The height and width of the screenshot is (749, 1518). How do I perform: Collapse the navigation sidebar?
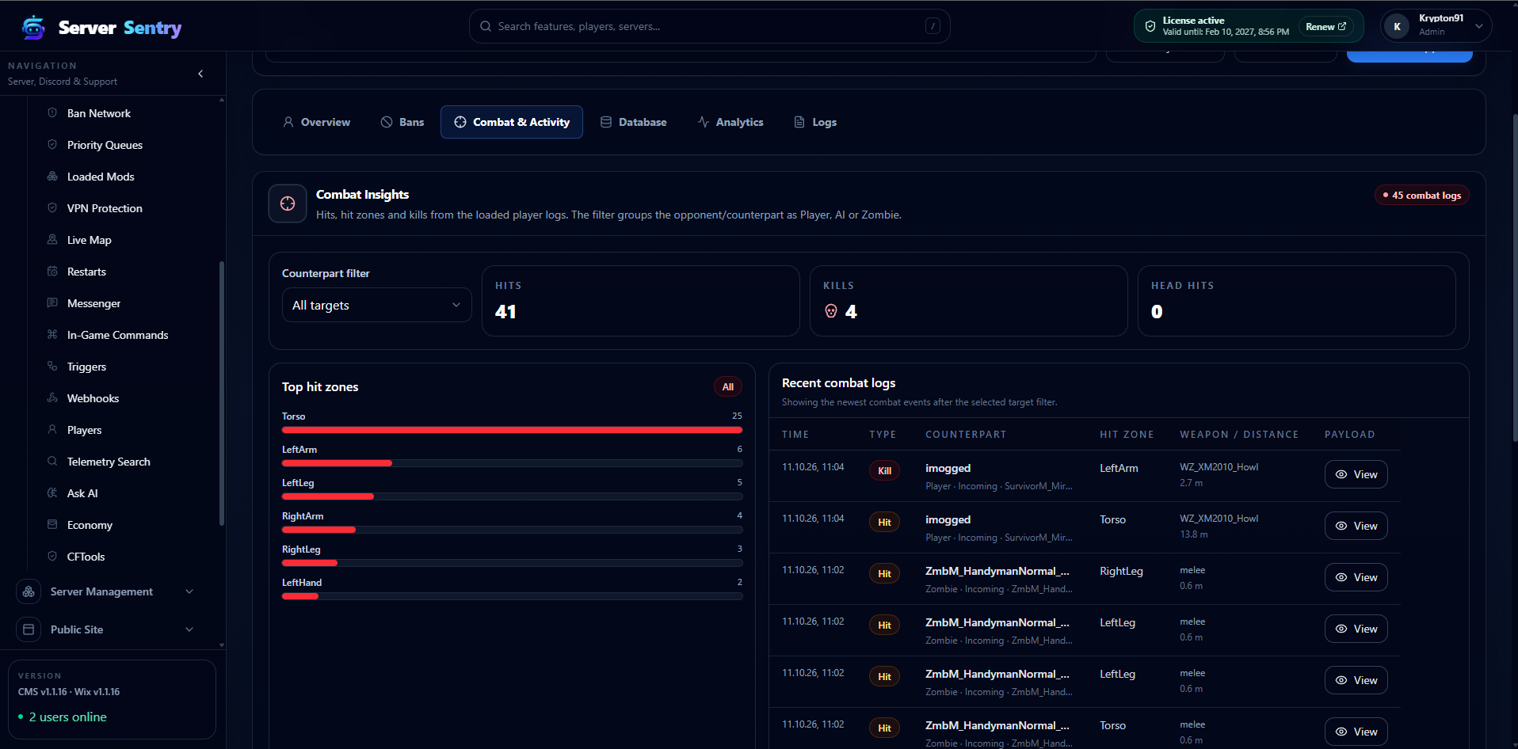point(200,74)
